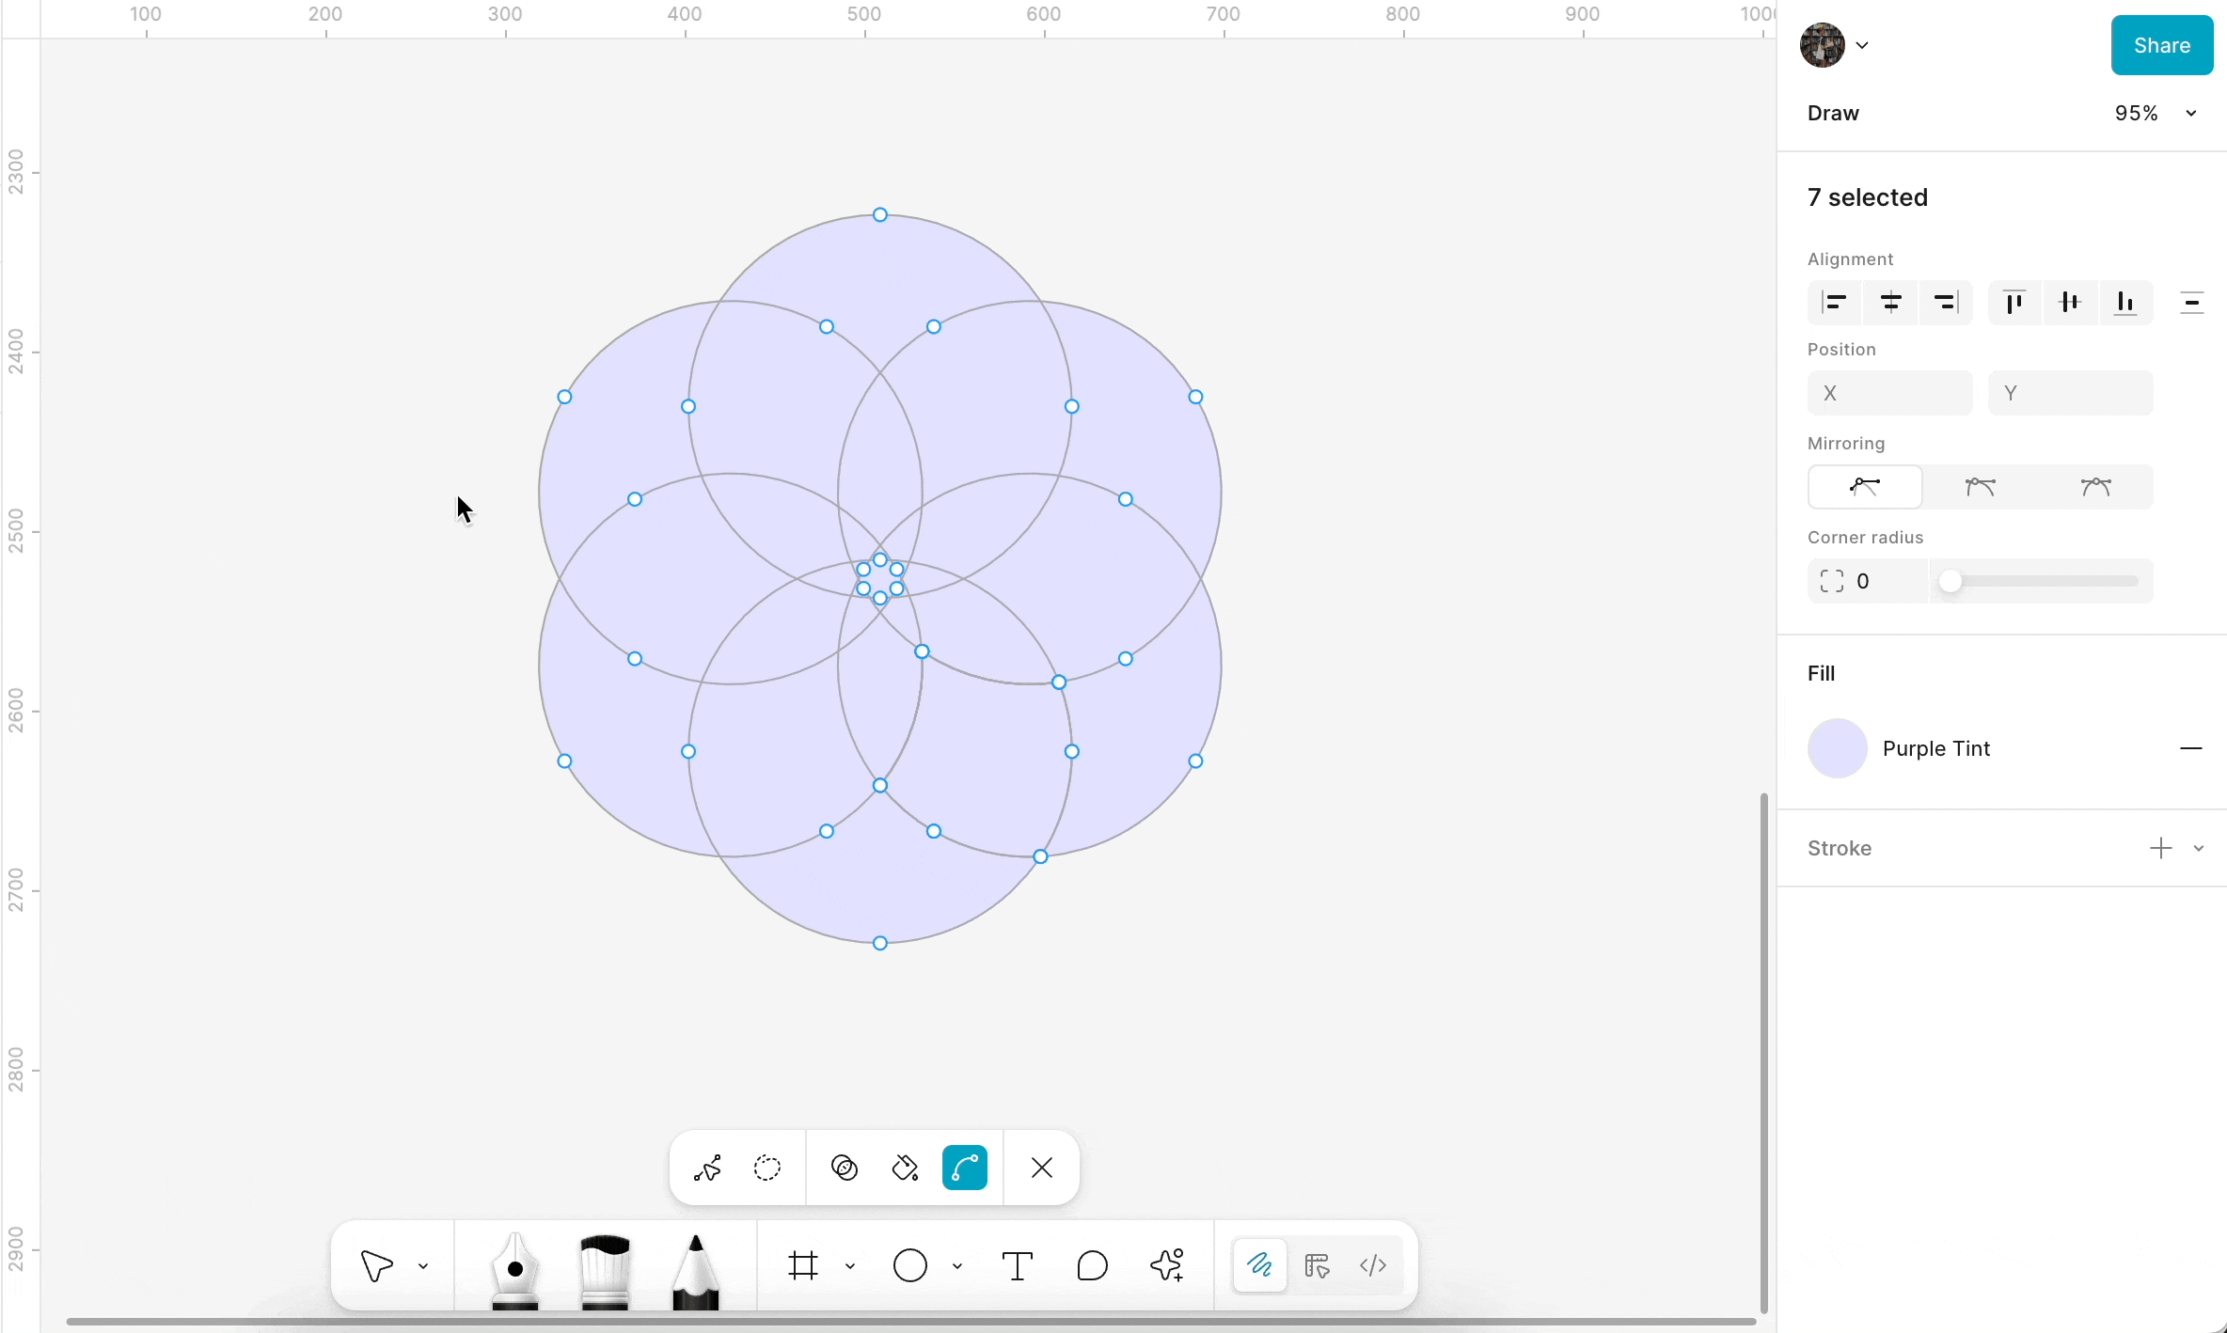Click the corner radius slider handle
Viewport: 2227px width, 1333px height.
click(1951, 581)
